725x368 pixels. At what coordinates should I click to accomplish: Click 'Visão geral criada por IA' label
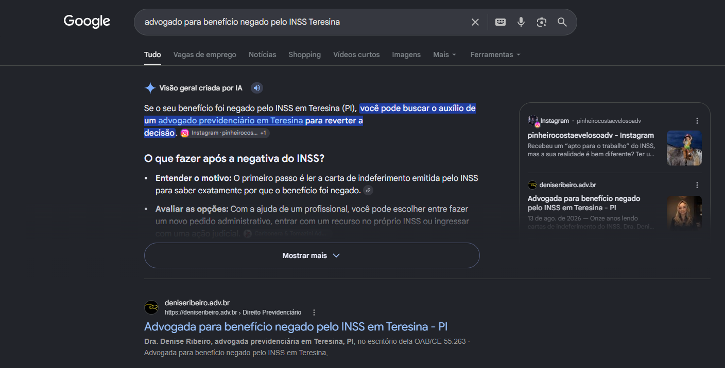201,88
